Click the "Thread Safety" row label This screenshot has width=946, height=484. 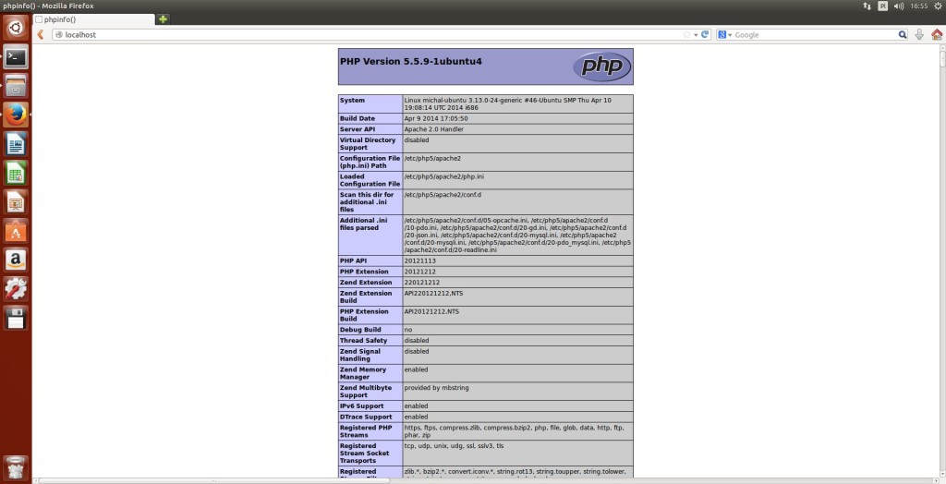tap(363, 340)
